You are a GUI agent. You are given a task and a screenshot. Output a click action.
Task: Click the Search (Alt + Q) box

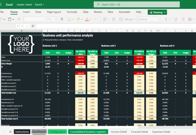click(x=137, y=4)
